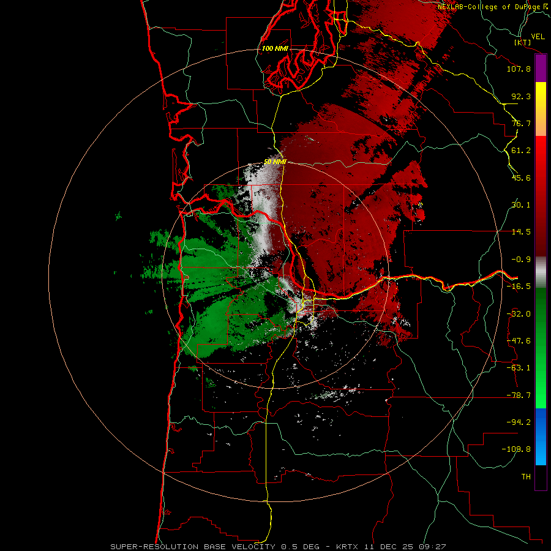Select the 76.7 scale value

521,123
